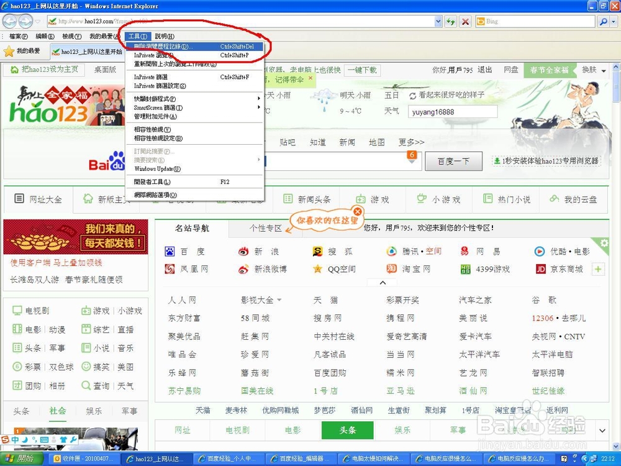This screenshot has height=466, width=621.
Task: Click the yuyang16888 text field
Action: coord(453,112)
